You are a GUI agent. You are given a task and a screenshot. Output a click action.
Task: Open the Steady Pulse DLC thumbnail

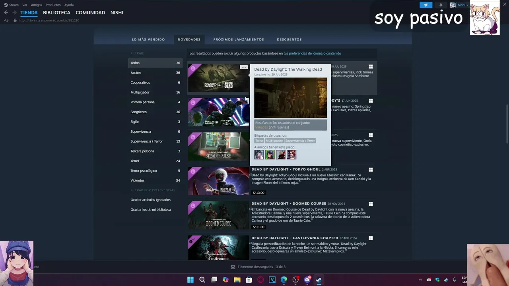click(218, 147)
